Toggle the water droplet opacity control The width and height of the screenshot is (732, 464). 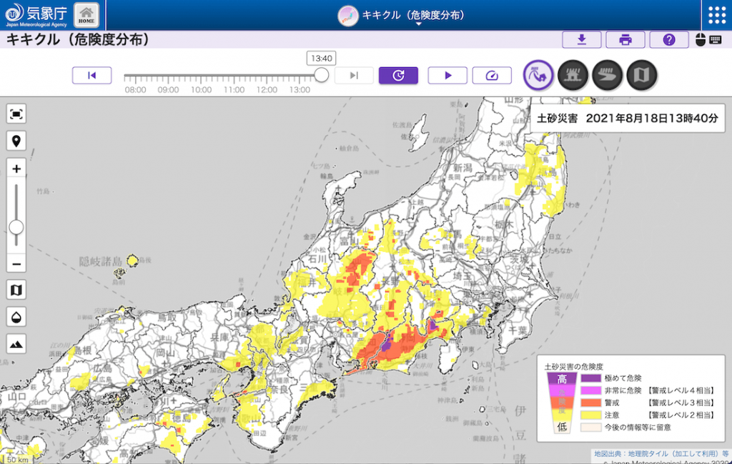(x=16, y=316)
